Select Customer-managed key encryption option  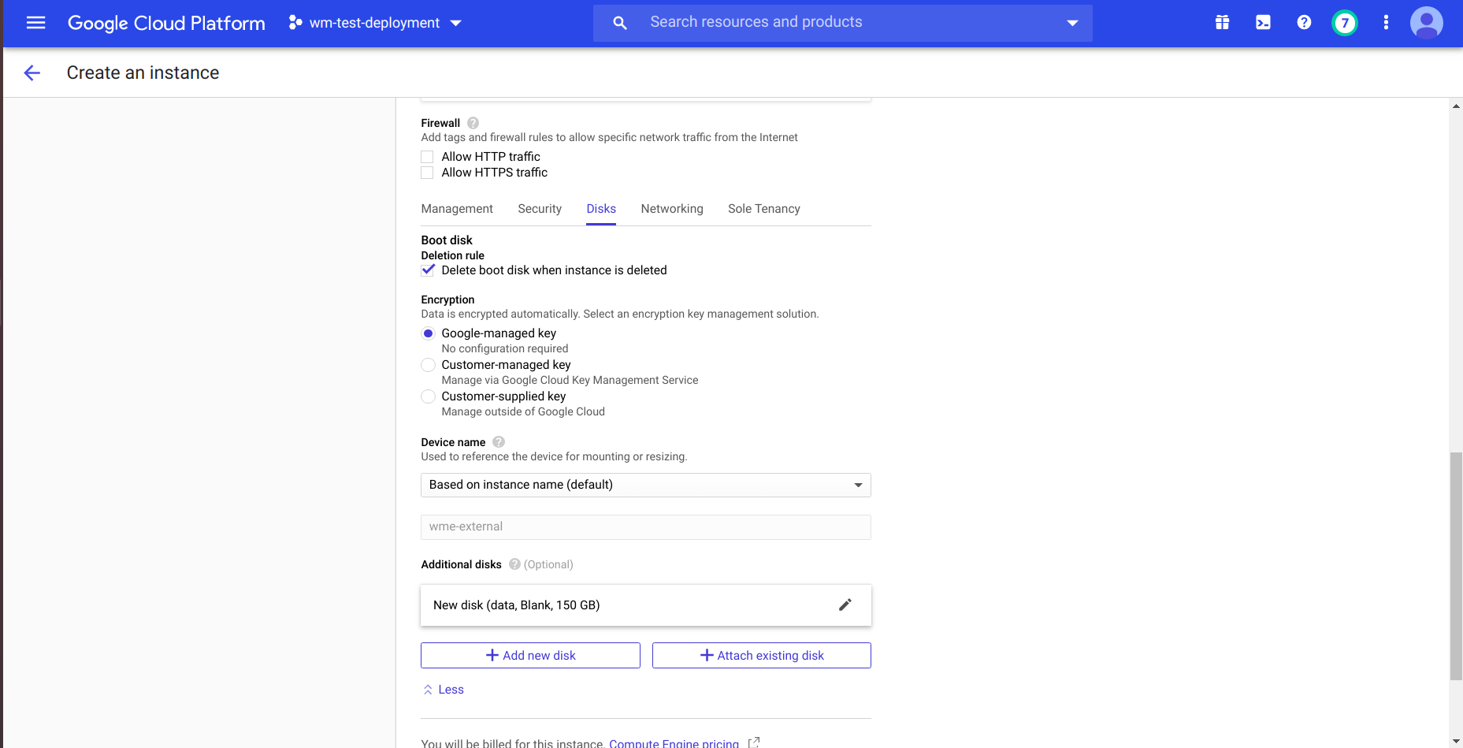pyautogui.click(x=428, y=365)
